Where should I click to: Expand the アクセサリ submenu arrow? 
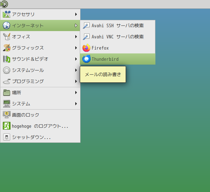click(x=76, y=14)
